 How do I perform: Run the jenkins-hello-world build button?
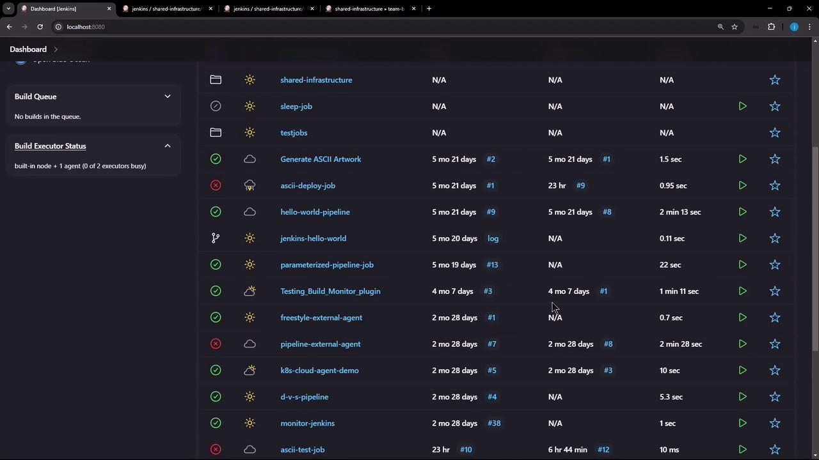tap(742, 238)
